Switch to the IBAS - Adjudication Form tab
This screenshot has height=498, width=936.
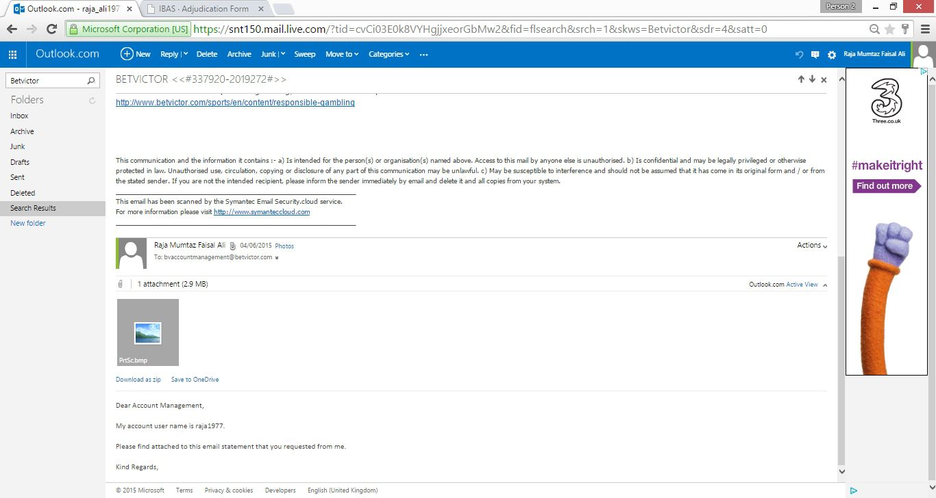(204, 9)
